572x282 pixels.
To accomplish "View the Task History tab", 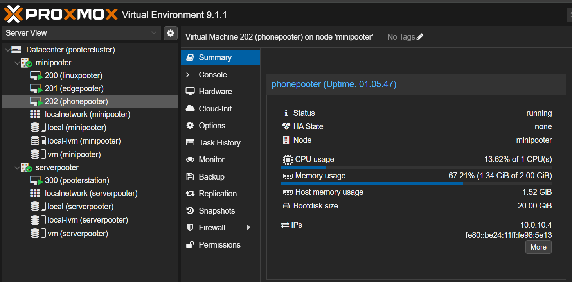I will pyautogui.click(x=220, y=143).
